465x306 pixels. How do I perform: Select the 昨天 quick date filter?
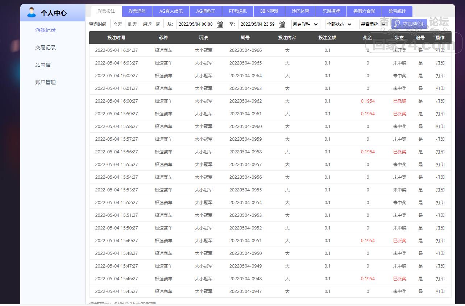(133, 24)
